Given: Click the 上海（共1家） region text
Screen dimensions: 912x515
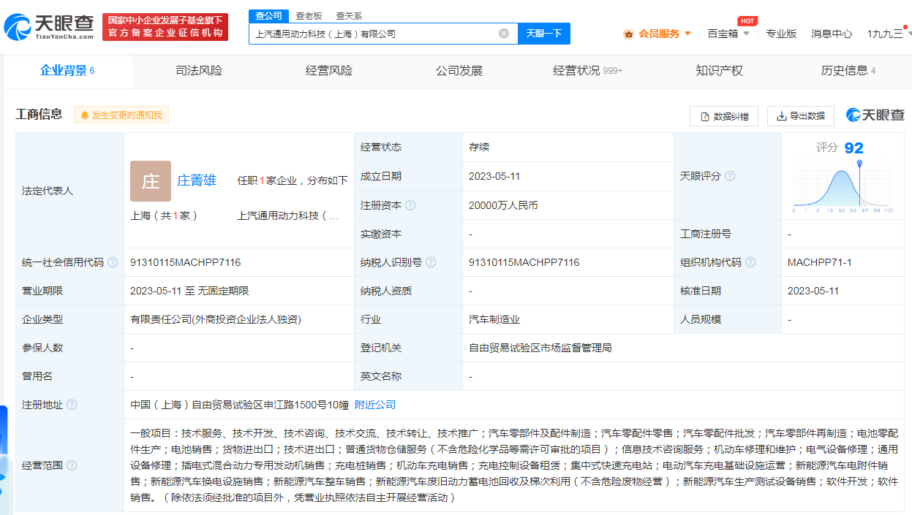Looking at the screenshot, I should tap(164, 215).
